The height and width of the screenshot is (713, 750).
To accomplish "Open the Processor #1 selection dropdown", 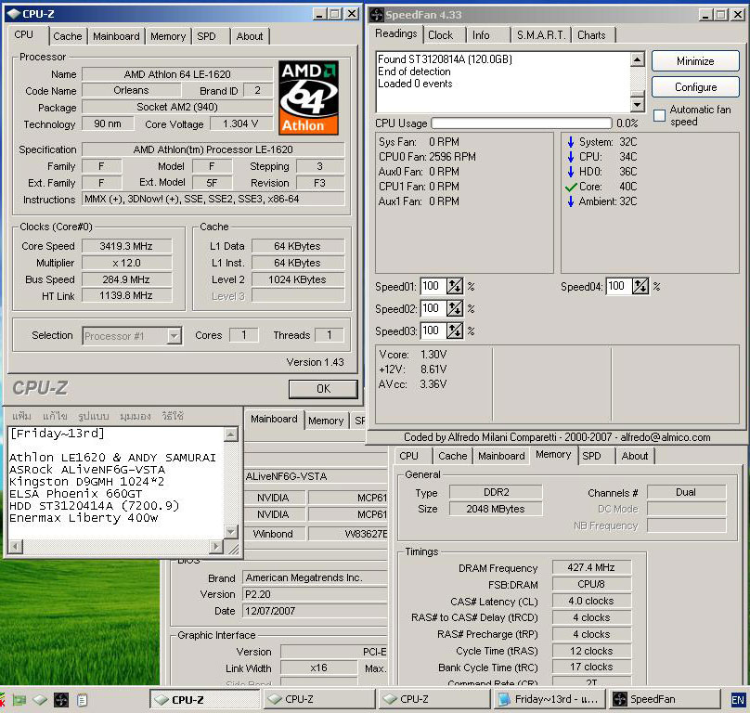I will pos(175,336).
